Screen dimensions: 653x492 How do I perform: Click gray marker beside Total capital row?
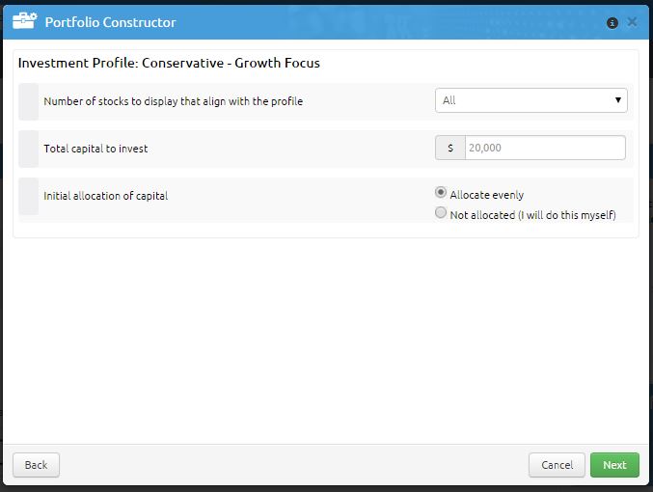29,149
